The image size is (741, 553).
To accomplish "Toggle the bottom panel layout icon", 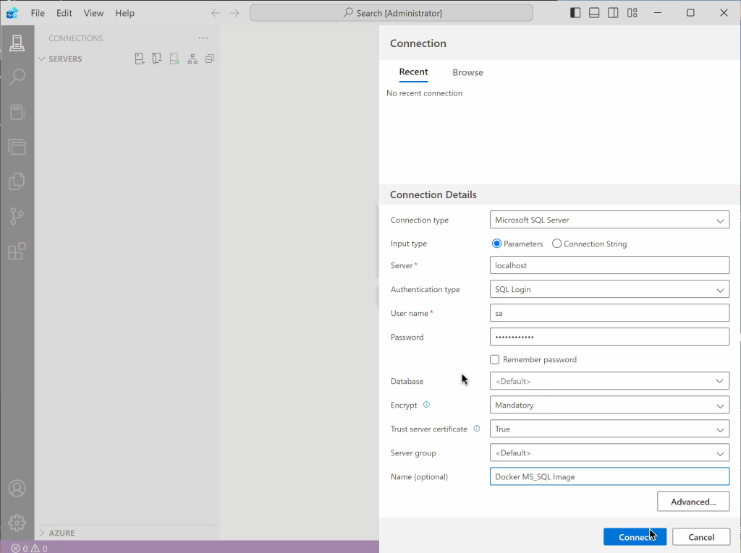I will (x=594, y=13).
